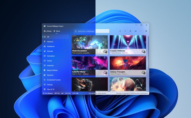This screenshot has height=118, width=191.
Task: Open the Cosmic Pathway thumbnail
Action: click(128, 42)
